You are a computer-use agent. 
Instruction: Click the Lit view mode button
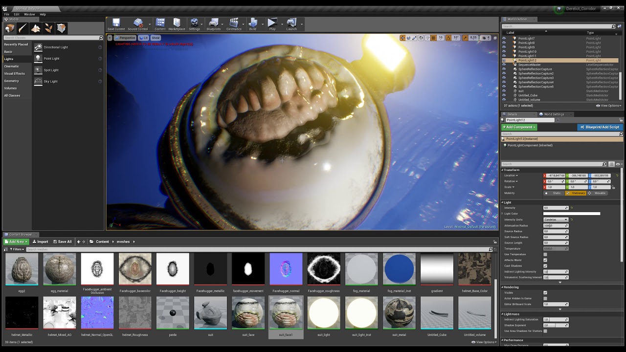[x=144, y=38]
